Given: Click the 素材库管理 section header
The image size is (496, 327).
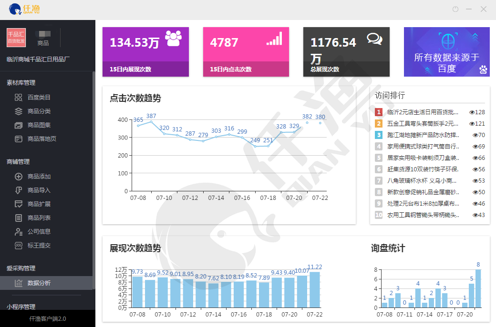Looking at the screenshot, I should (x=21, y=83).
